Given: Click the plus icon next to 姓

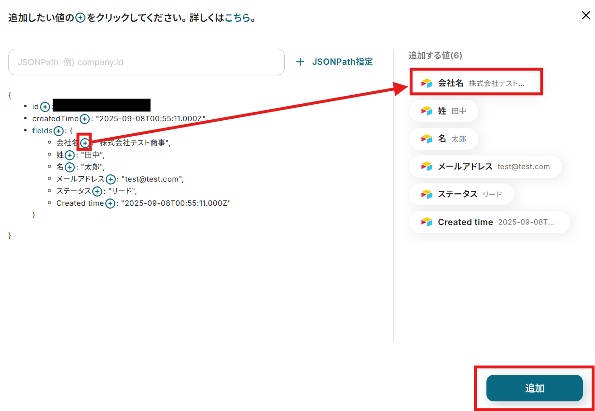Looking at the screenshot, I should click(x=70, y=155).
